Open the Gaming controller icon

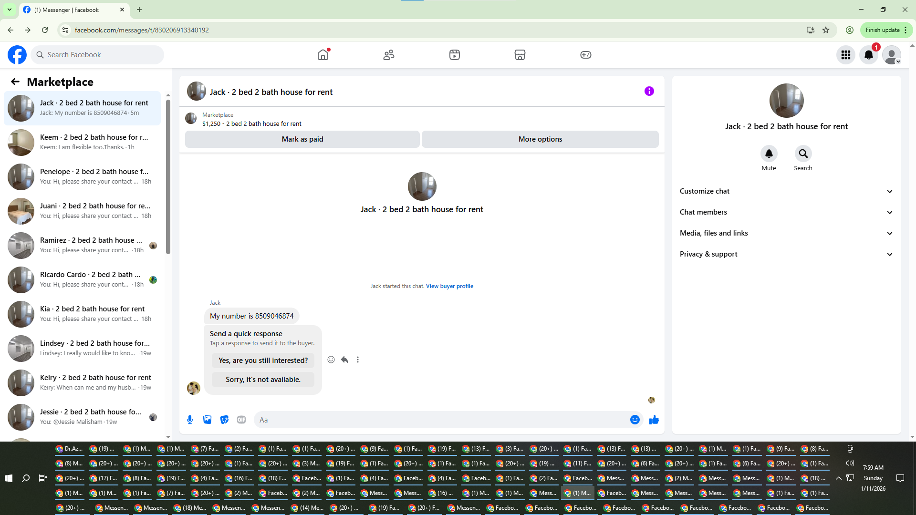click(x=586, y=55)
